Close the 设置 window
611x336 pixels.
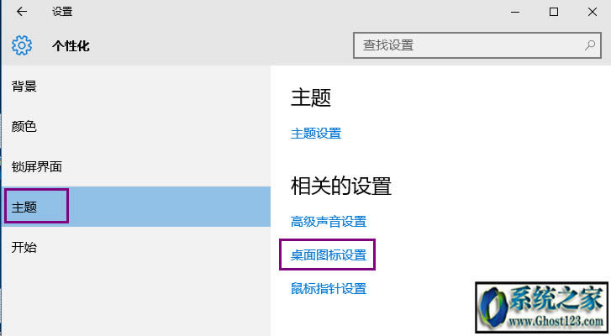click(x=592, y=12)
